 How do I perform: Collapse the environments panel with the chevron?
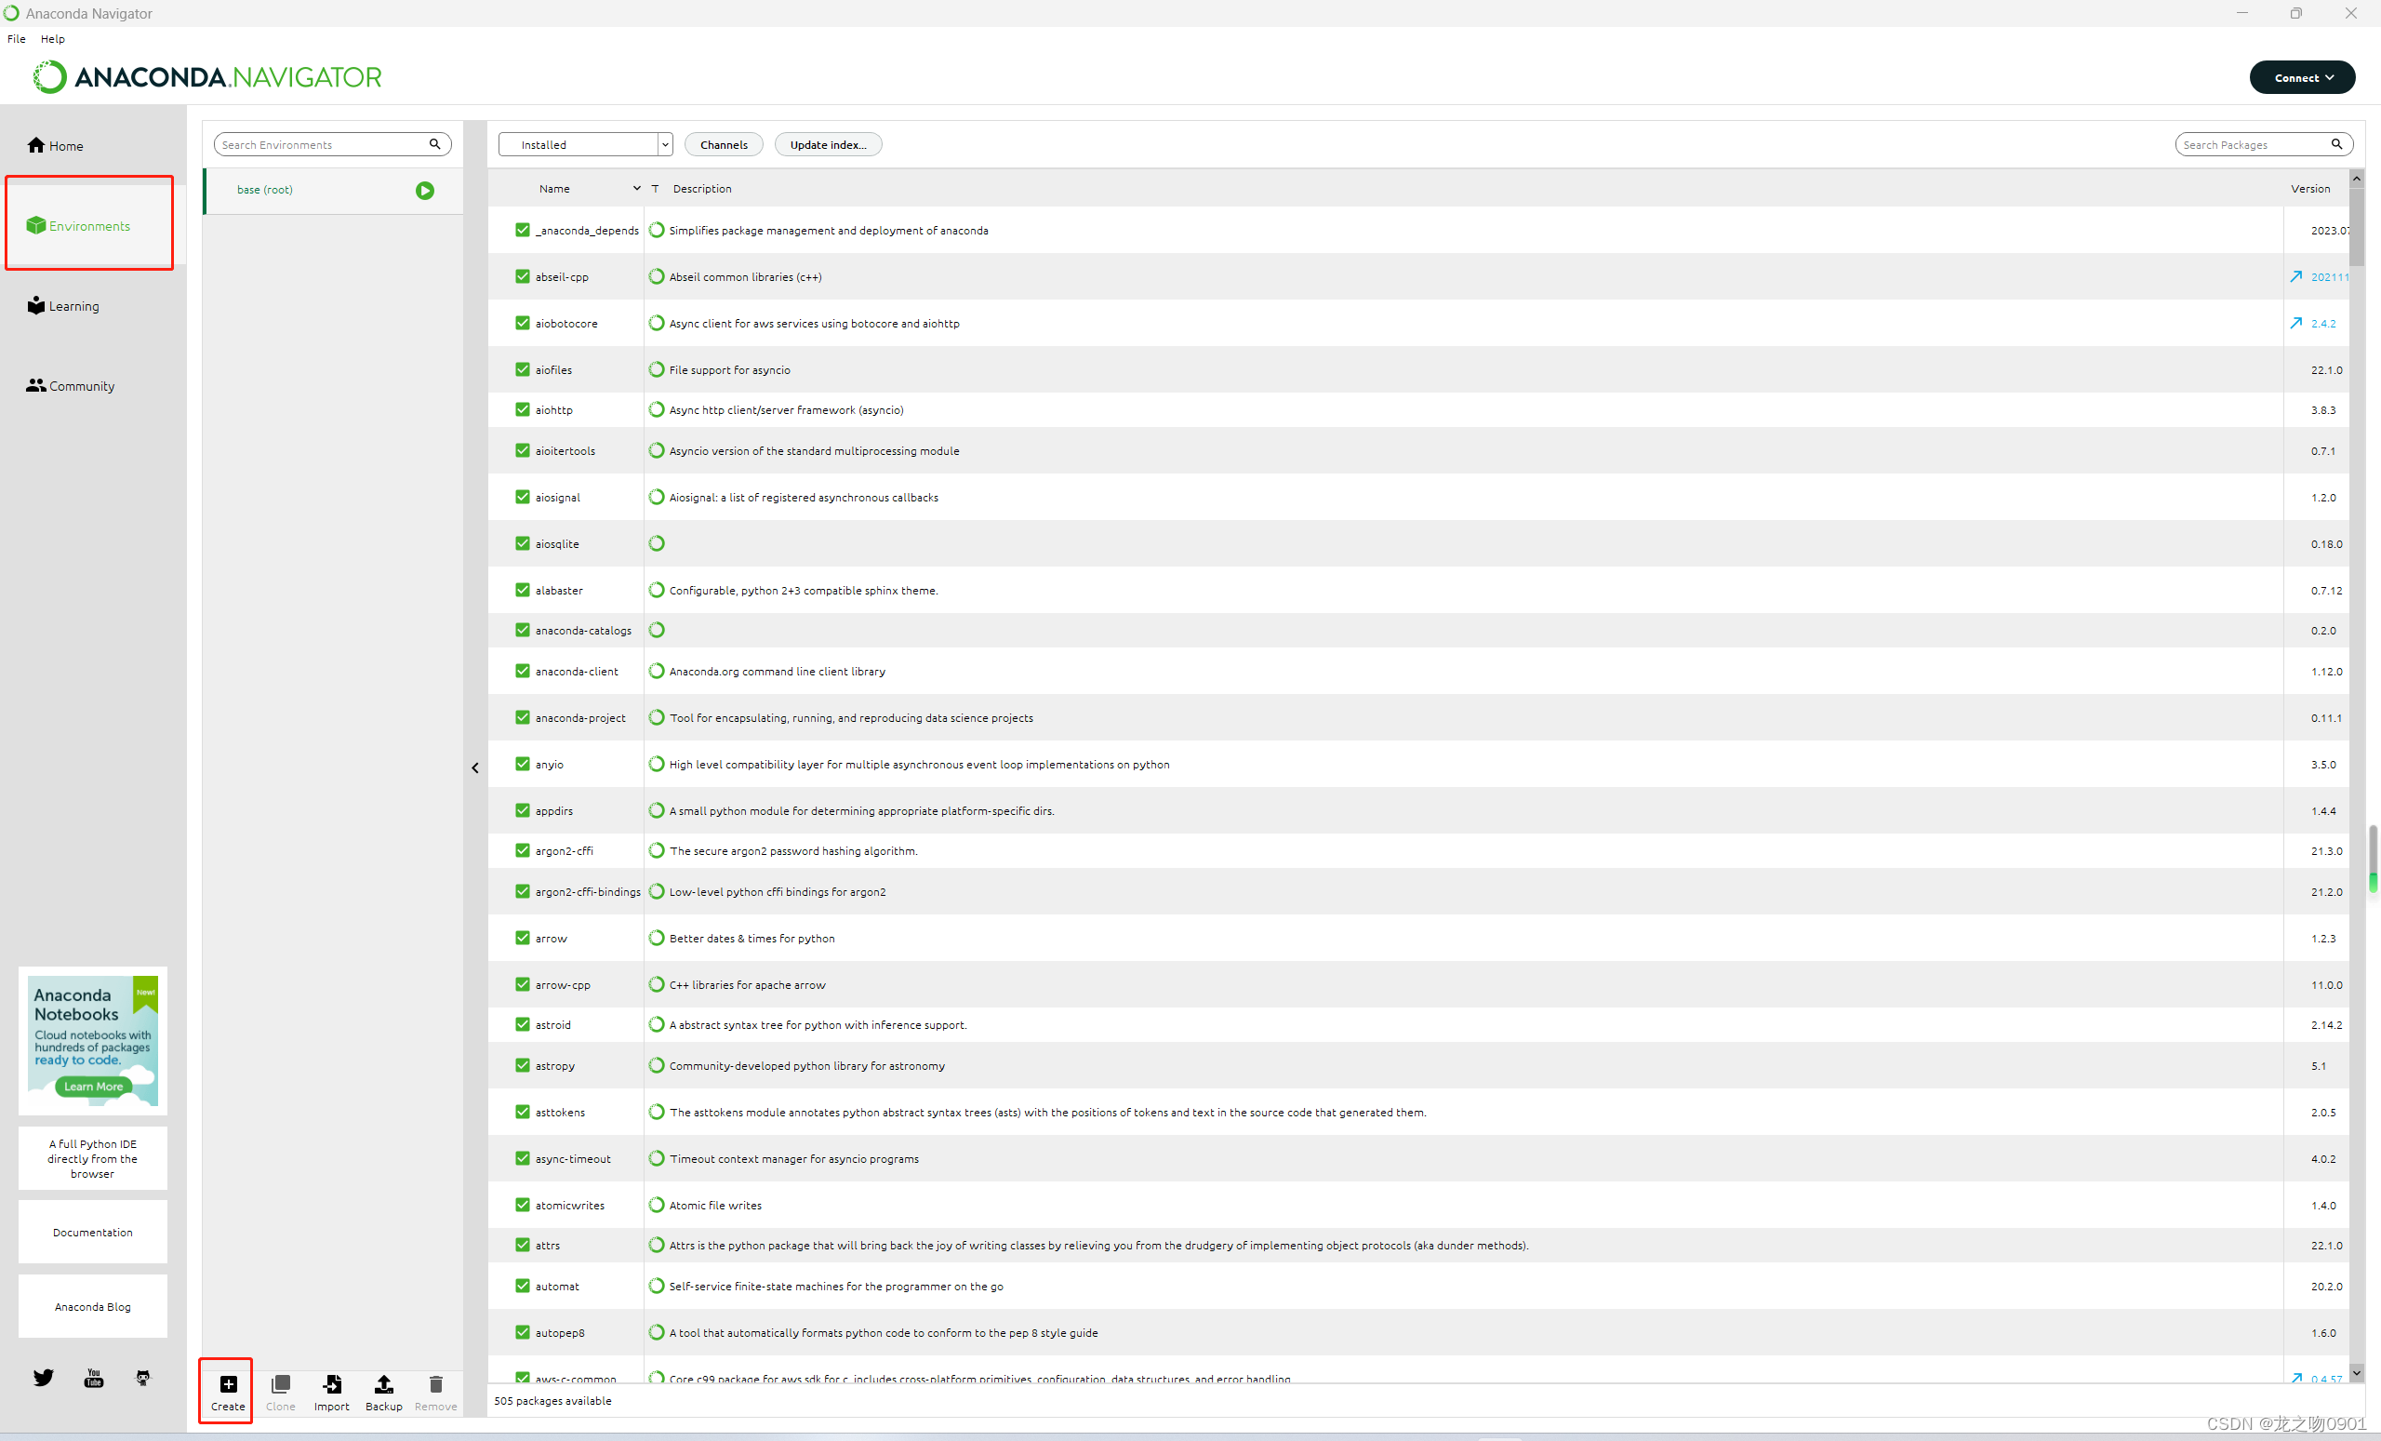[x=475, y=768]
